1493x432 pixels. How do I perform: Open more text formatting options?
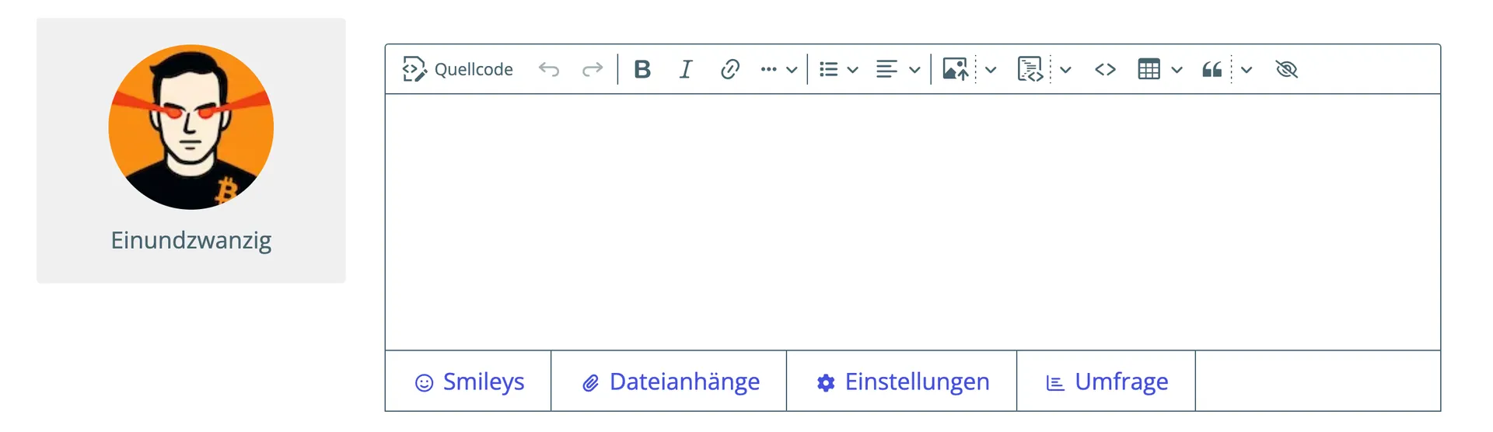click(x=778, y=70)
